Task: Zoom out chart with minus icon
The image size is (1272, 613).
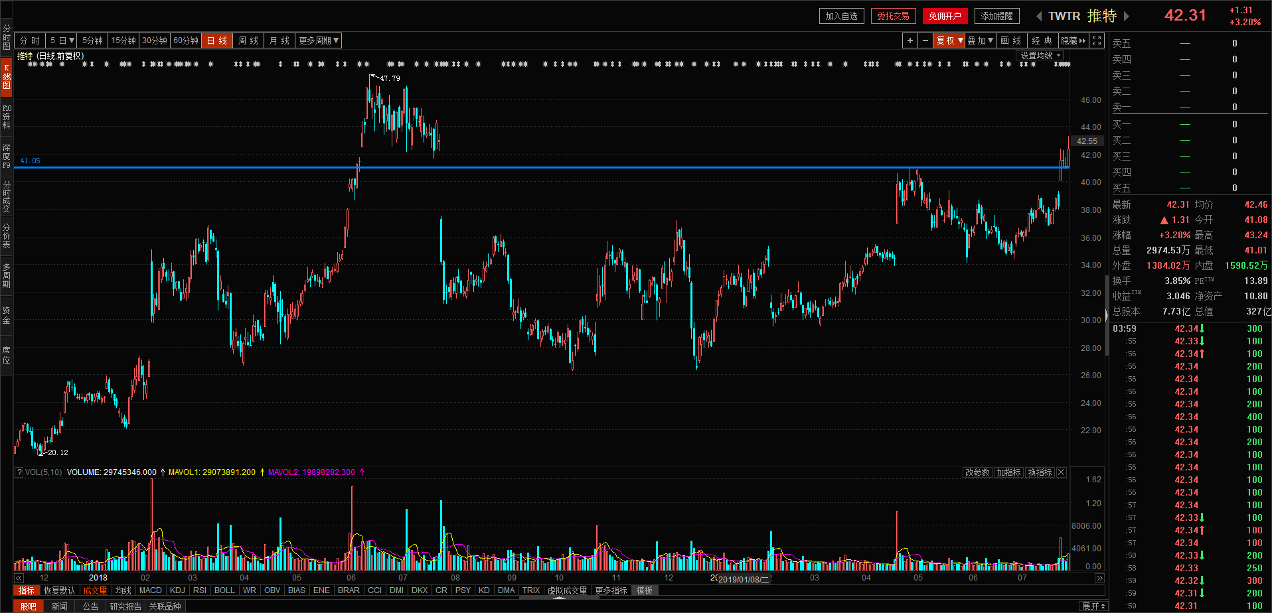Action: 925,40
